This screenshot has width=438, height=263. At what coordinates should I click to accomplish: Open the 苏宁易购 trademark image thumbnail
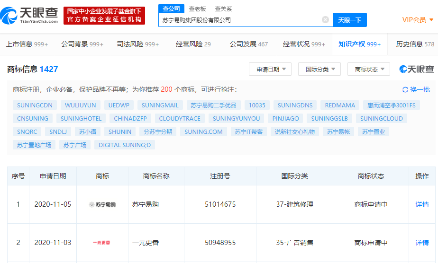(x=102, y=204)
